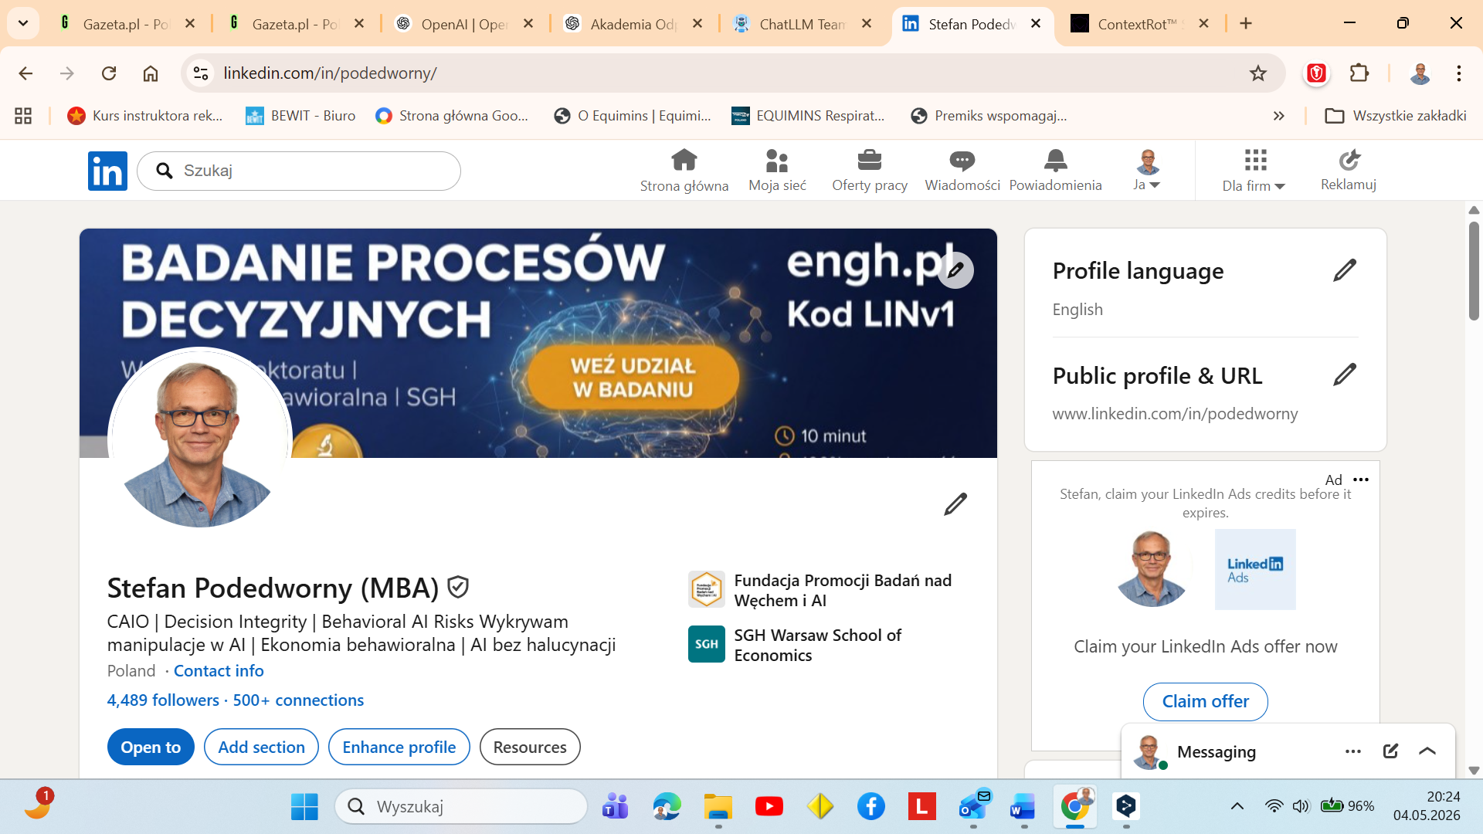This screenshot has width=1483, height=834.
Task: Open Reklamuj advertise icon
Action: 1349,161
